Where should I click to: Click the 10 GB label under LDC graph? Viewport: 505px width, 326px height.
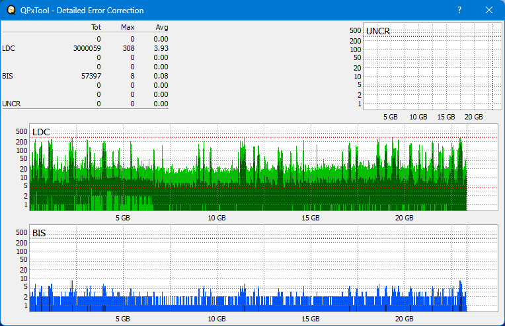tap(217, 218)
